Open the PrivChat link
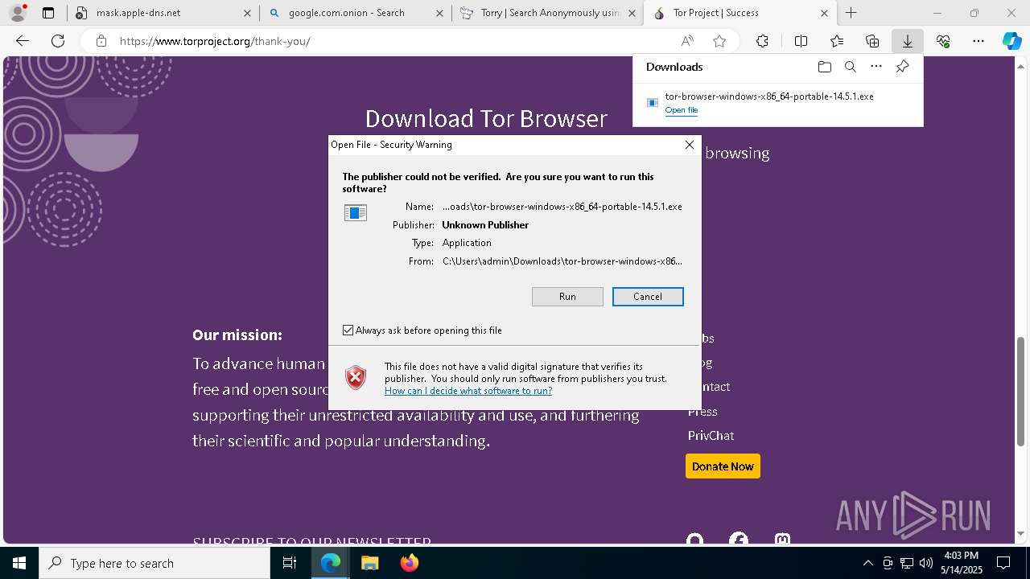Screen dimensions: 1030x579 711,436
